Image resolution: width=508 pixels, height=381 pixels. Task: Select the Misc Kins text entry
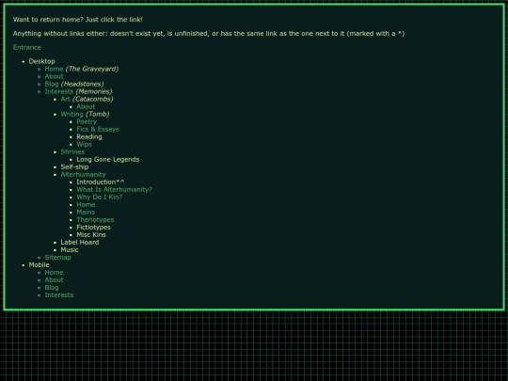coord(91,235)
